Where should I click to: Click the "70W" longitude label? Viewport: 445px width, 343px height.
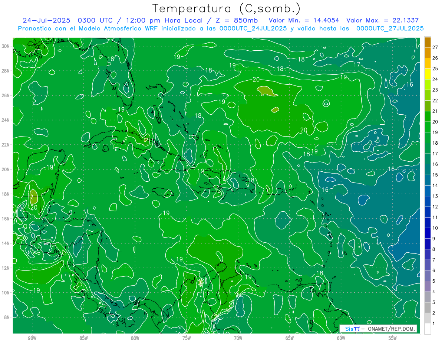click(x=238, y=338)
